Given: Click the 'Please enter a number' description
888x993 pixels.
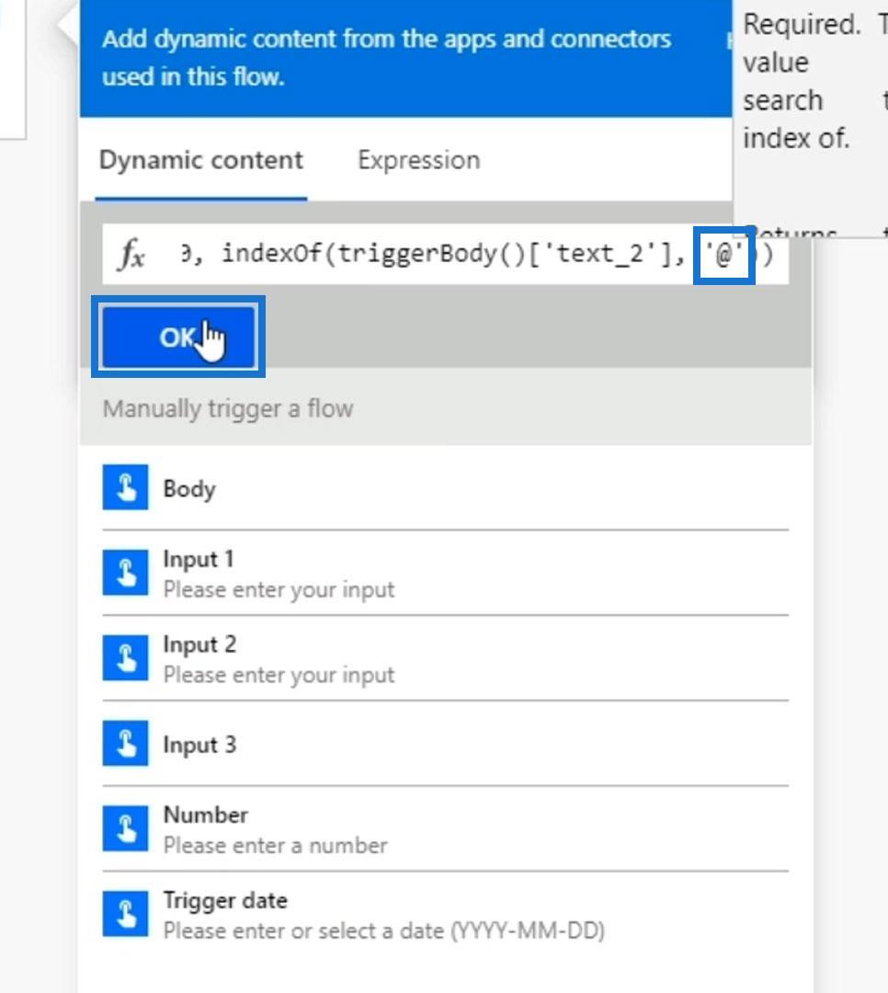Looking at the screenshot, I should click(x=275, y=845).
